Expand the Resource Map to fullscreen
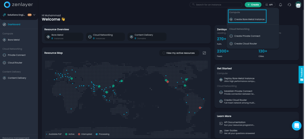 (204, 53)
